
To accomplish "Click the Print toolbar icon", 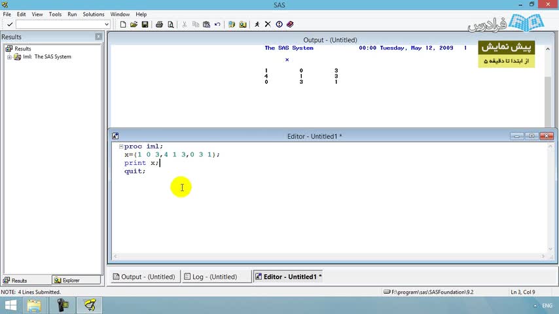I will pyautogui.click(x=159, y=24).
